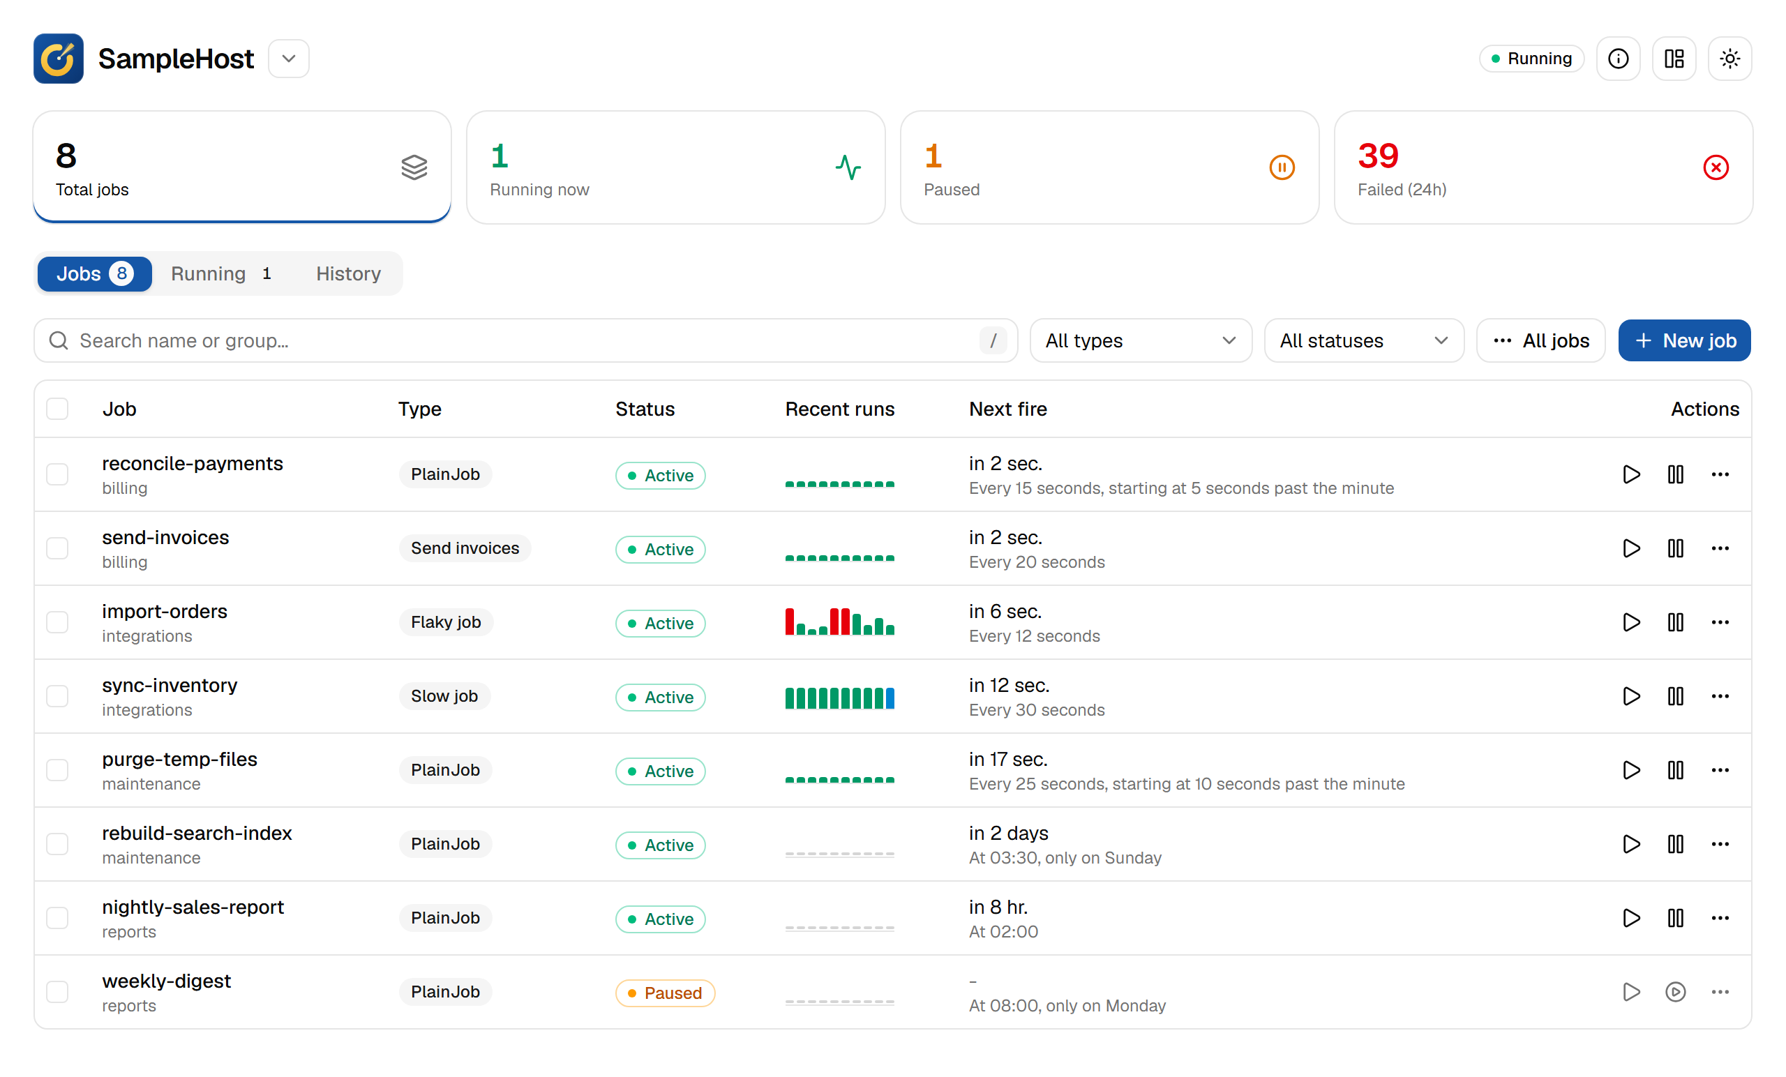Switch layout with the grid icon

point(1674,59)
